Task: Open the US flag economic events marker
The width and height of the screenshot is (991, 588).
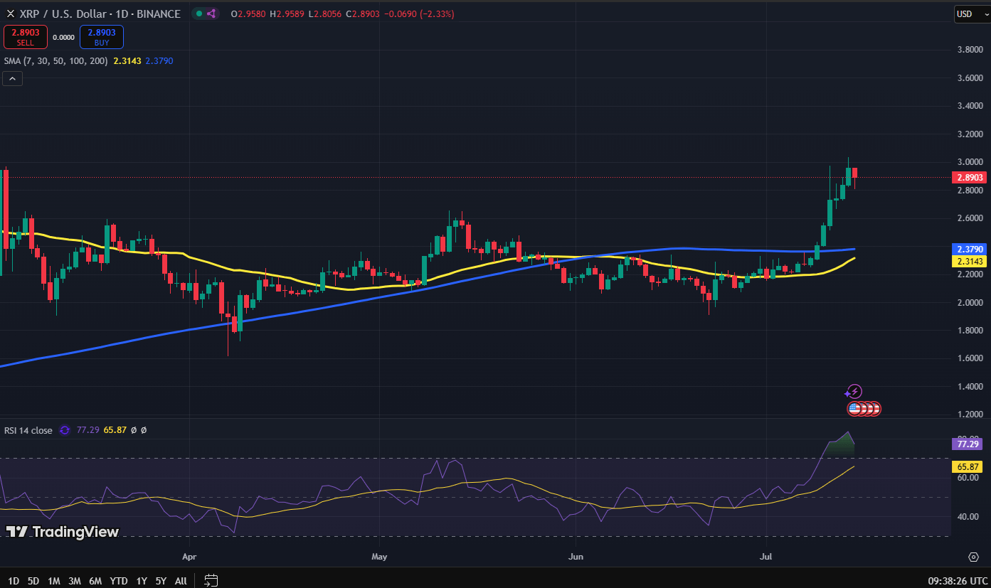Action: (x=854, y=409)
